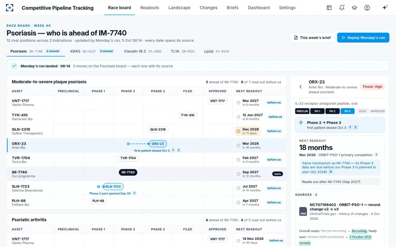Open the user account icon
Image resolution: width=396 pixels, height=247 pixels.
[367, 8]
